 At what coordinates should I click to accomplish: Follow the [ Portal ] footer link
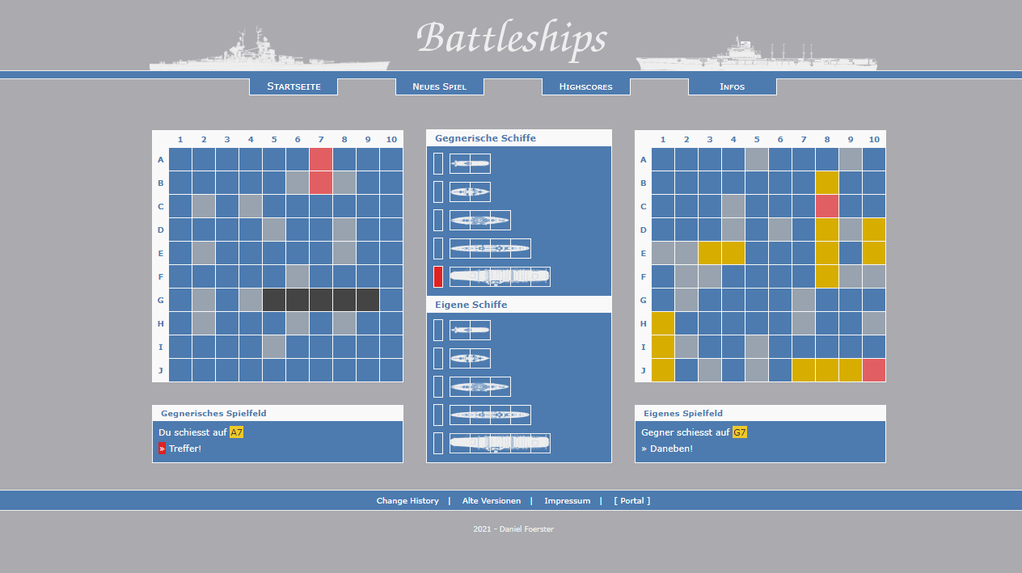[x=631, y=501]
